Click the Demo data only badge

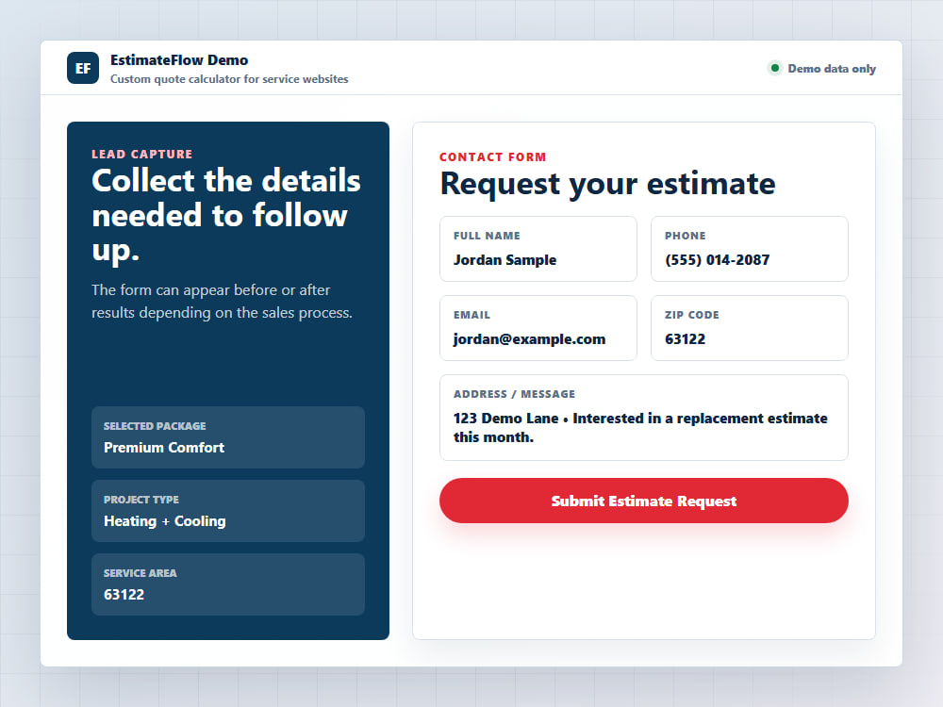(821, 69)
